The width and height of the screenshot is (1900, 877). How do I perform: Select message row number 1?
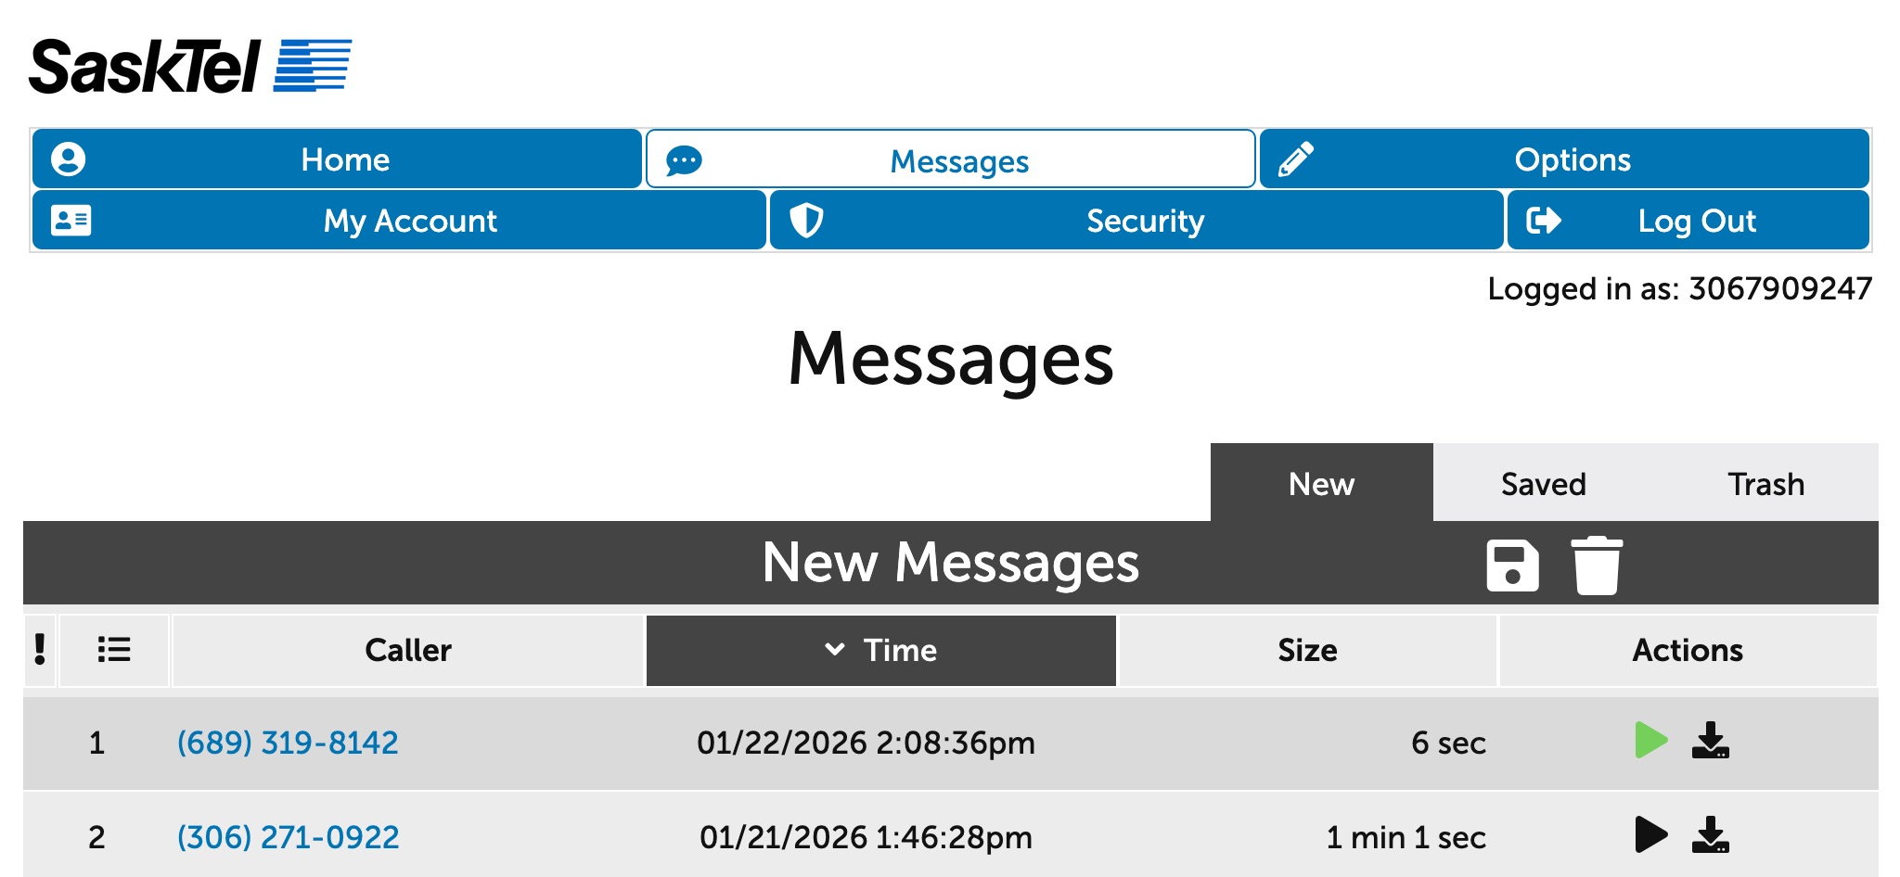click(x=96, y=743)
